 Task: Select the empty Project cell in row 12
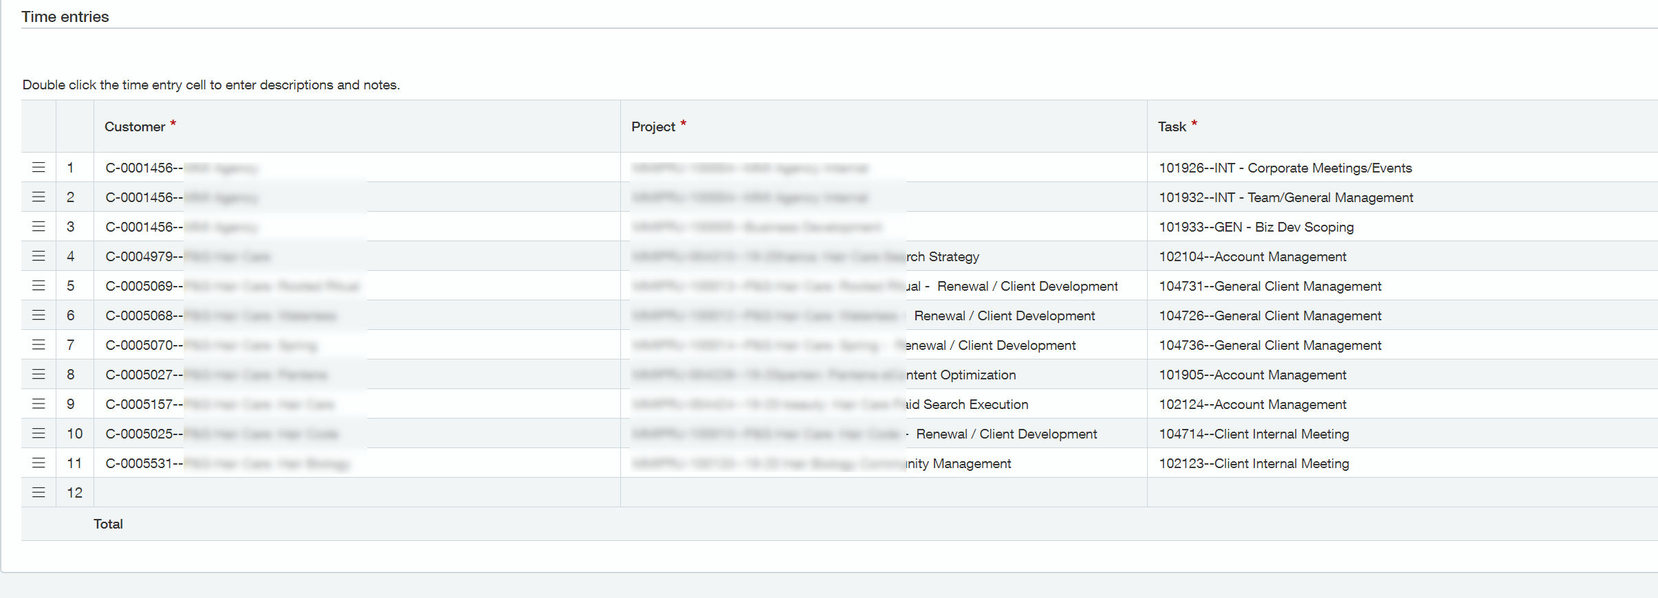tap(884, 493)
